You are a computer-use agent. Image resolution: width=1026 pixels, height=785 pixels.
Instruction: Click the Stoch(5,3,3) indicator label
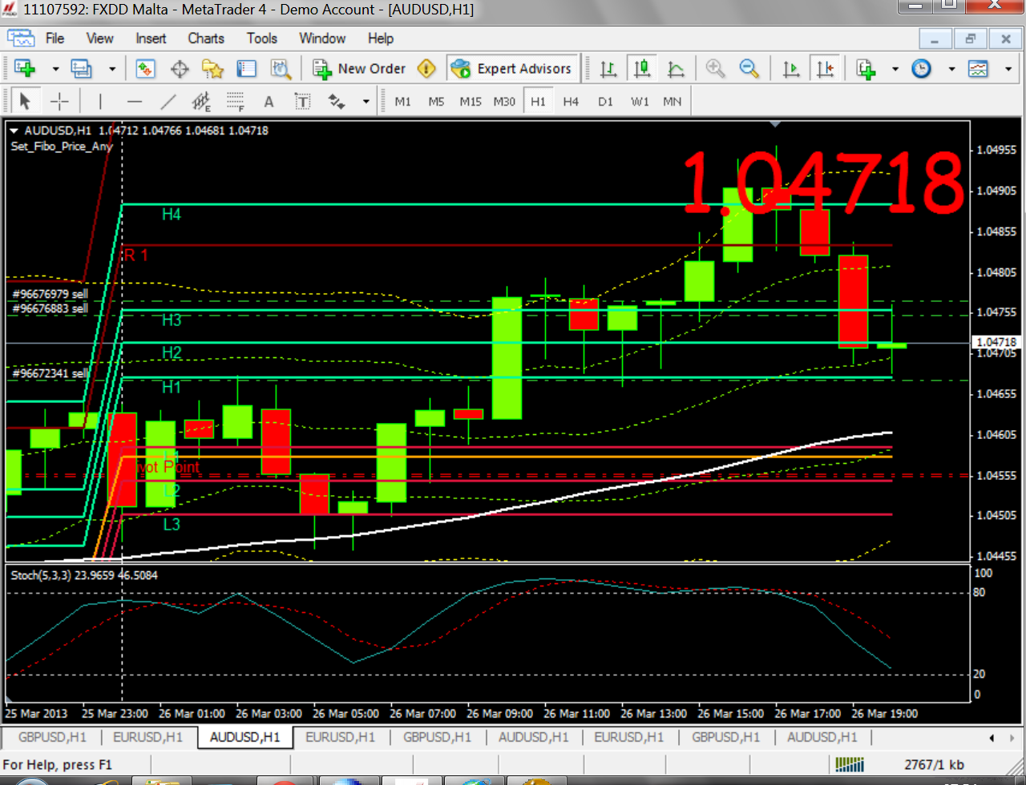click(x=84, y=575)
